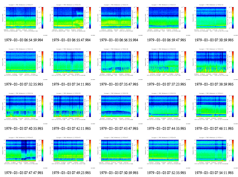
Task: Click caption text 1979-03-03 07:42:11.985
Action: [x=71, y=129]
